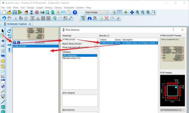The image size is (189, 113).
Task: Click the Decompose hammer icon
Action: point(71,18)
